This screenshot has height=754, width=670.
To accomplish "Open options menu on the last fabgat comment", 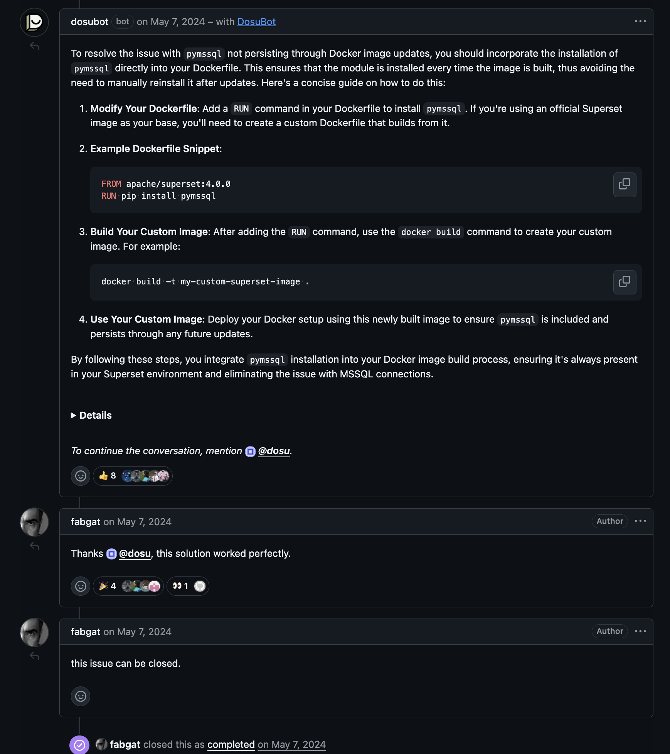I will pyautogui.click(x=640, y=631).
